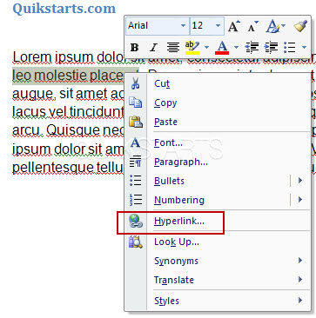Apply the red font color swatch
316x318 pixels.
222,47
